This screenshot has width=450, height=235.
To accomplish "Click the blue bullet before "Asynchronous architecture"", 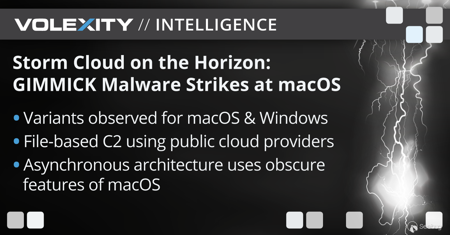I will [17, 165].
